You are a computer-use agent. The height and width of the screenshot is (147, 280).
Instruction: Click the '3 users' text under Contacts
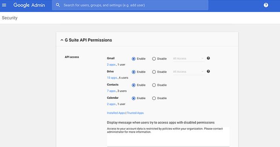click(x=122, y=91)
